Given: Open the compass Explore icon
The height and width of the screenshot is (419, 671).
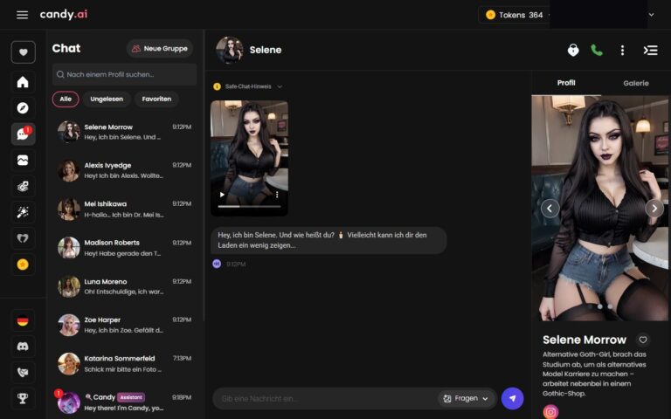Looking at the screenshot, I should tap(23, 107).
